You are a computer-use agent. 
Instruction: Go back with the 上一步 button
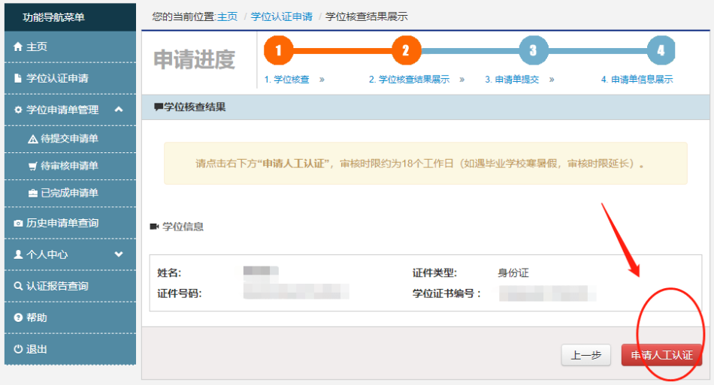(585, 355)
